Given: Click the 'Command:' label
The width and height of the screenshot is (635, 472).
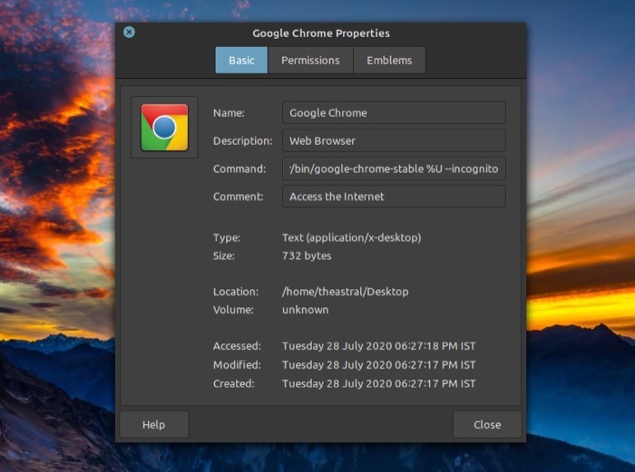Looking at the screenshot, I should pos(239,169).
